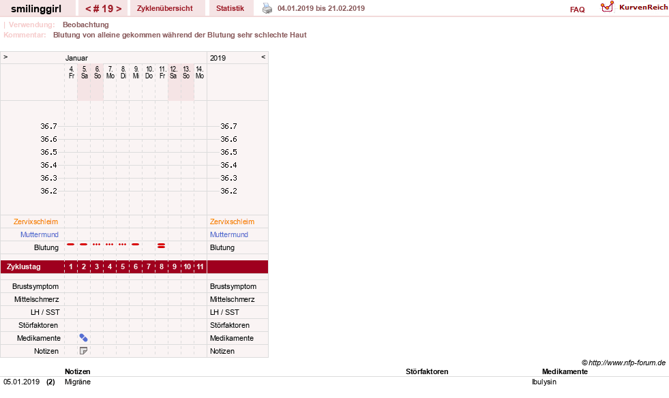Click dotted spotting mark on day 4
The height and width of the screenshot is (398, 669).
point(110,245)
